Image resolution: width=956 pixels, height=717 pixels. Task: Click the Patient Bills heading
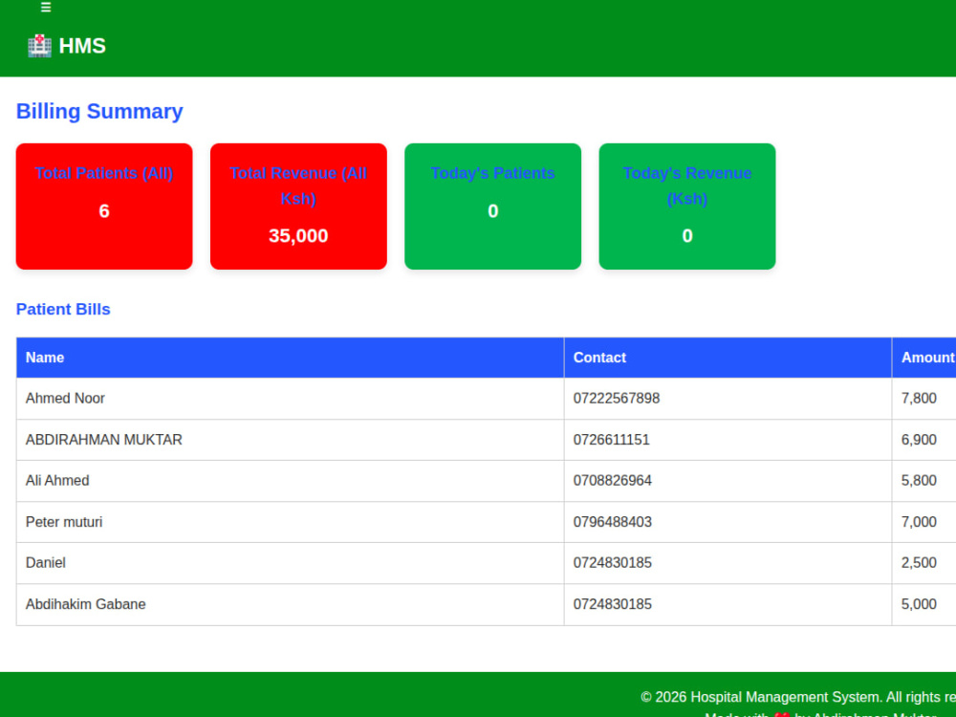63,309
